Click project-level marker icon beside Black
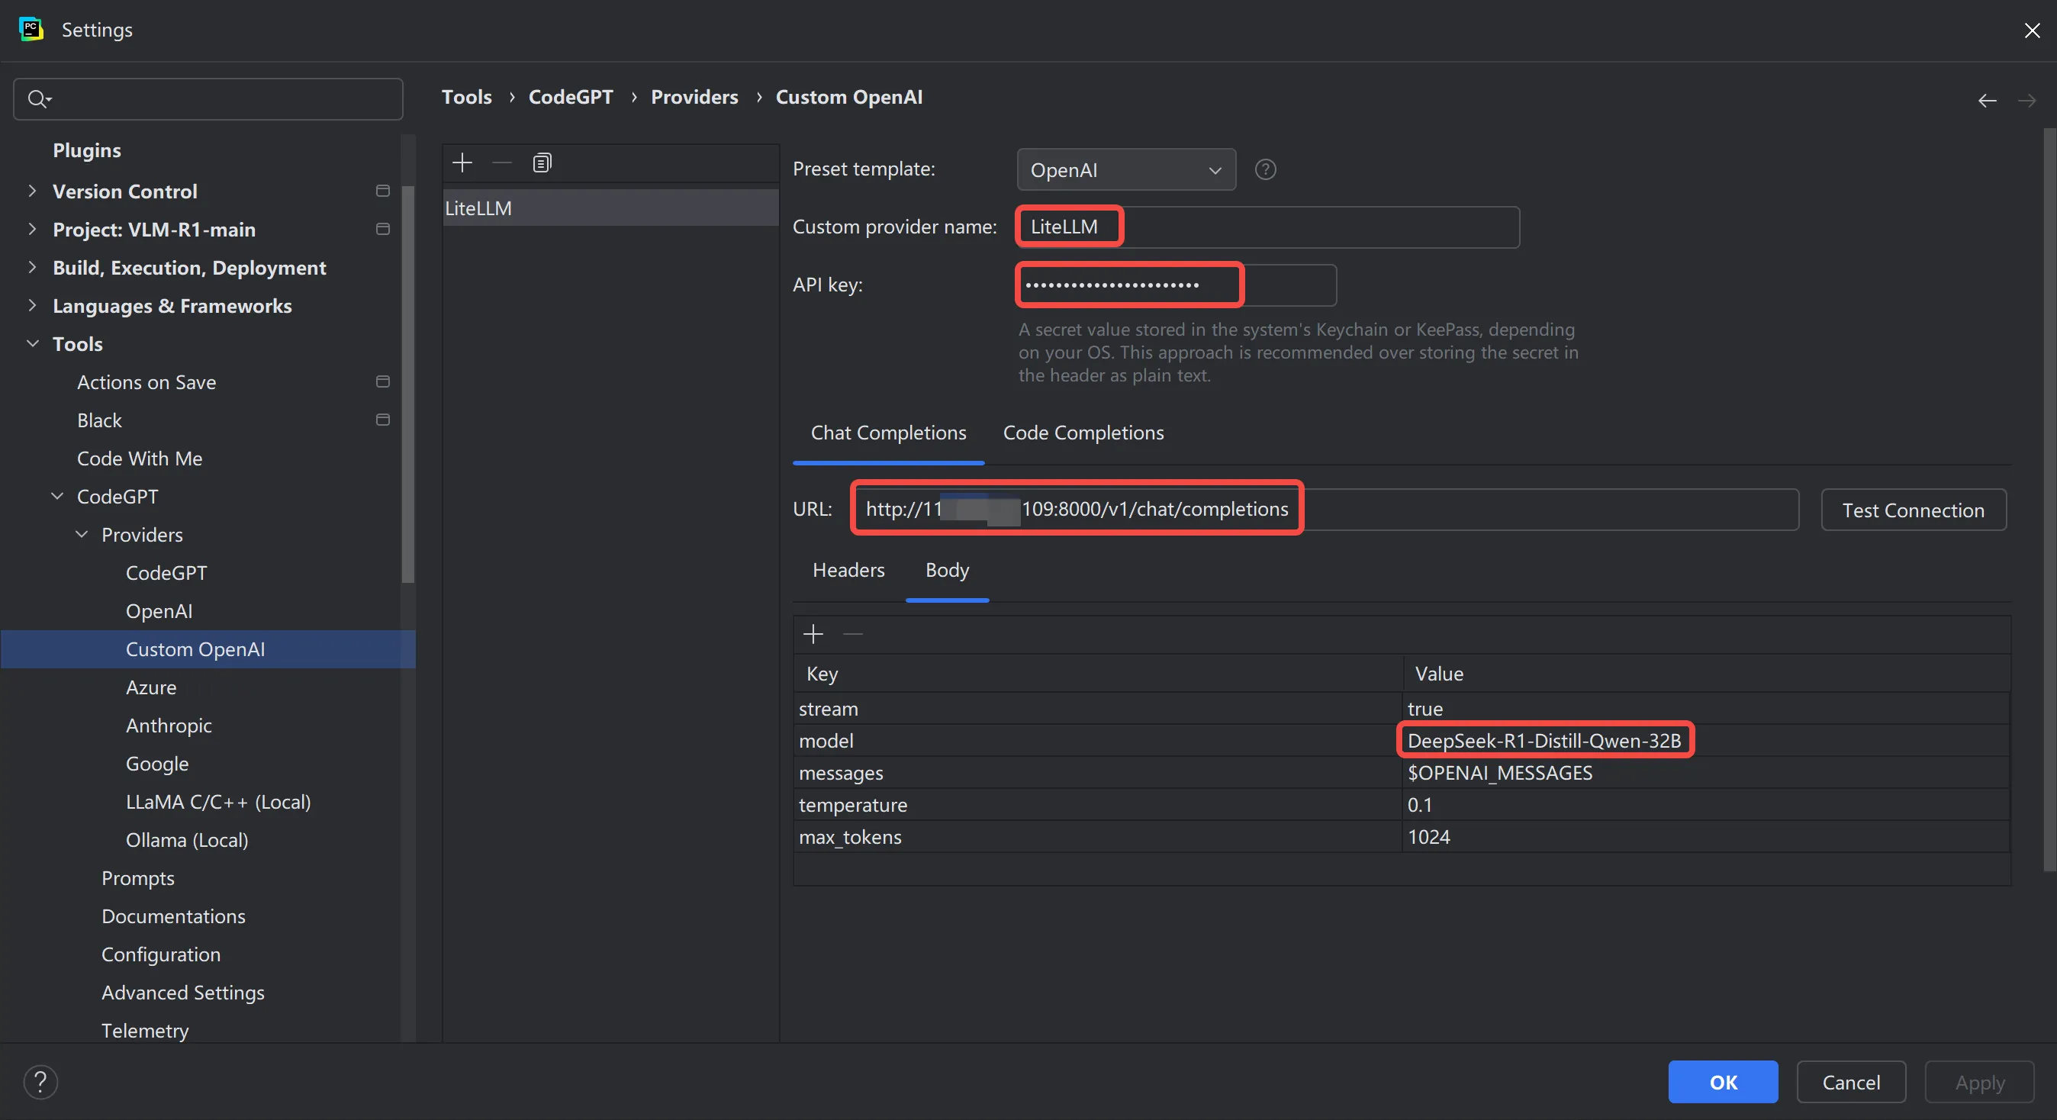This screenshot has height=1120, width=2057. pos(382,420)
